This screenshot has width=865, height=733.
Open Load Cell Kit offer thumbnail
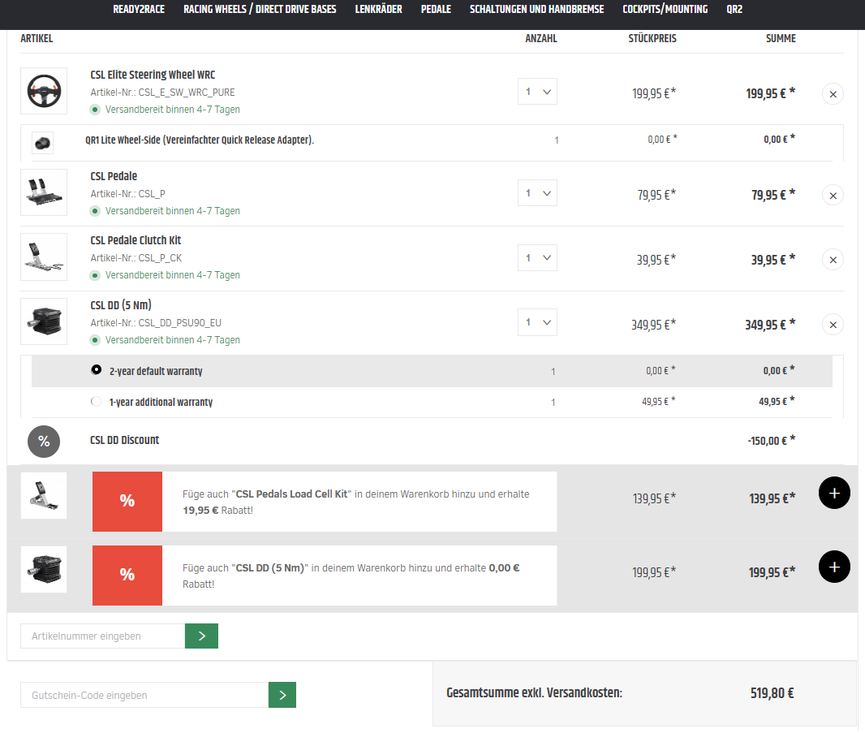pyautogui.click(x=44, y=495)
